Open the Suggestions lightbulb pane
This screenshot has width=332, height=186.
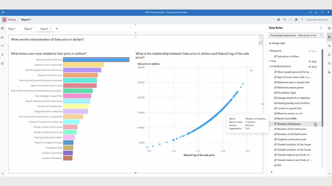(x=2, y=55)
